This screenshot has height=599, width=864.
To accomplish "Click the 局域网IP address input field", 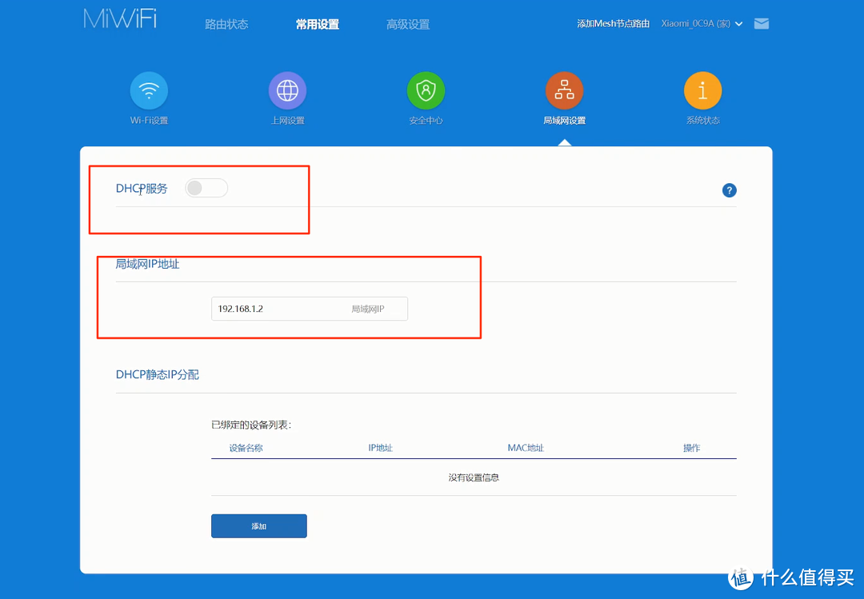I will click(309, 309).
